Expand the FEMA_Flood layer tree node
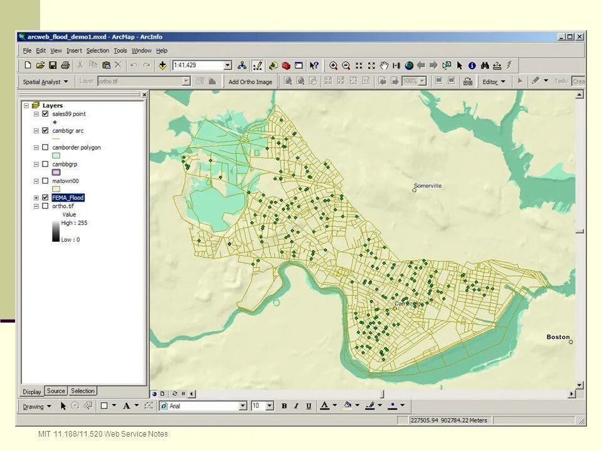 click(36, 198)
